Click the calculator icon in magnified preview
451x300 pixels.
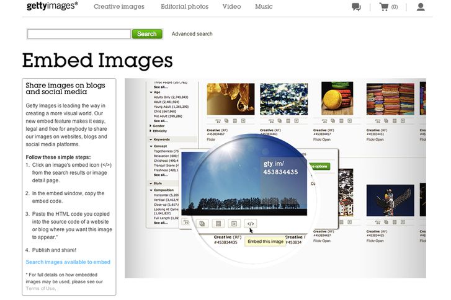[x=218, y=224]
